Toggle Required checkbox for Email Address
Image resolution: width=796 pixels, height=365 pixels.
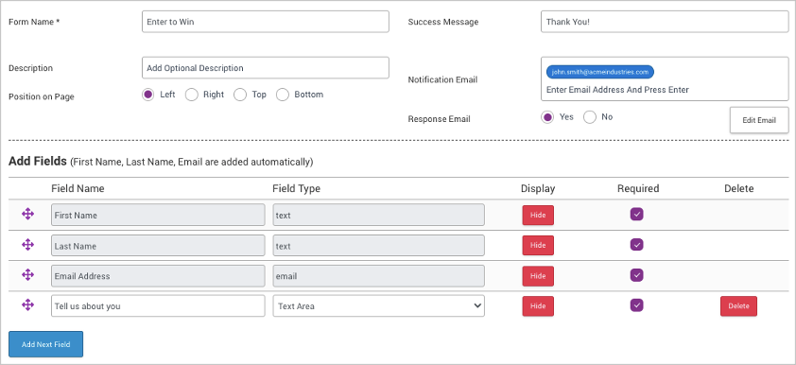[636, 275]
